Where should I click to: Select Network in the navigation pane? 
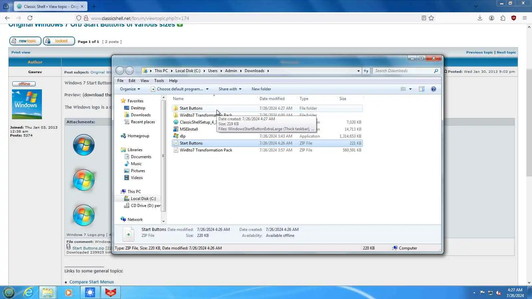[135, 220]
